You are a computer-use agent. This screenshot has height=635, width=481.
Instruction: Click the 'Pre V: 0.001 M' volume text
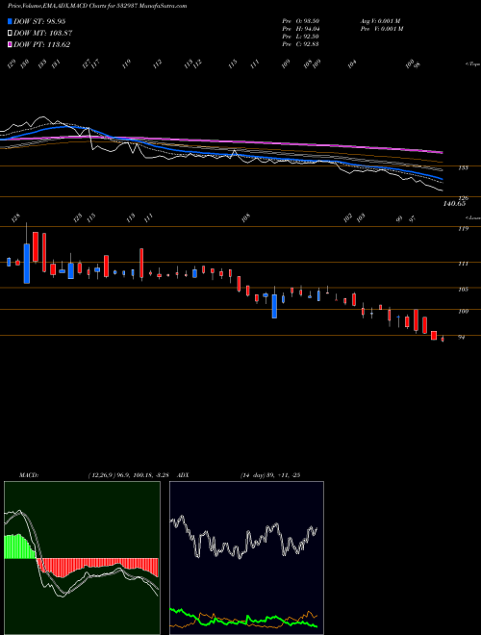[382, 29]
